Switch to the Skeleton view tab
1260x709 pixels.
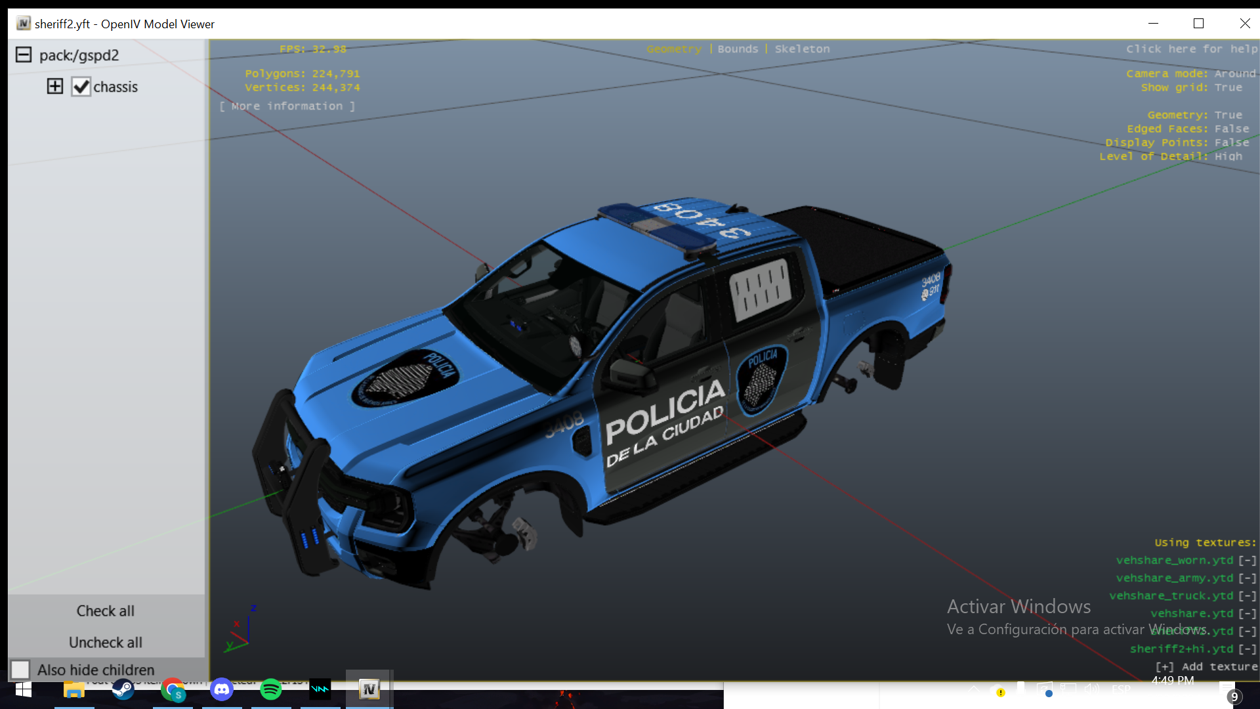[802, 49]
